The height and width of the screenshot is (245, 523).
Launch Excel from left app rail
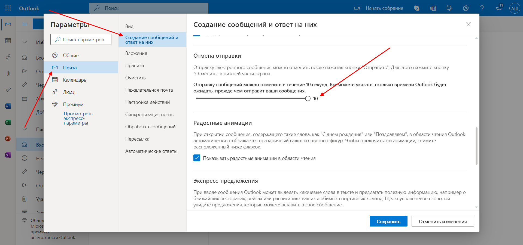[x=8, y=122]
